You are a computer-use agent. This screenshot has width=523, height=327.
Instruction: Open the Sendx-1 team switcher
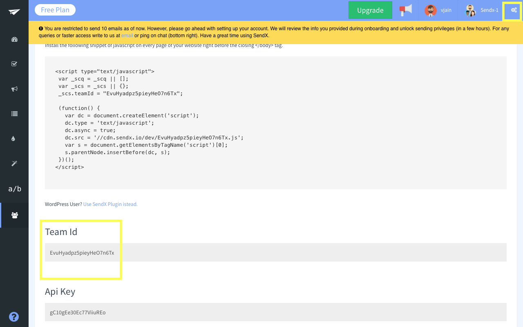[x=481, y=10]
